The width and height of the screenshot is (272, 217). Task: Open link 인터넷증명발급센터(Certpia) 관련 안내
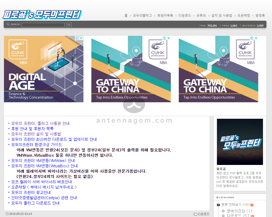pos(44,198)
